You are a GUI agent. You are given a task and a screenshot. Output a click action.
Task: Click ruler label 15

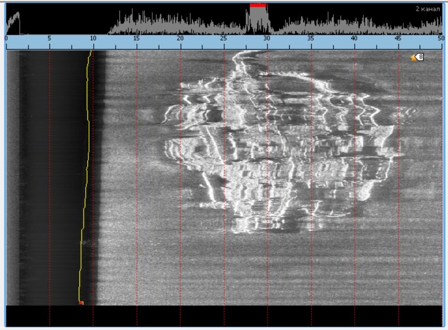click(x=136, y=38)
